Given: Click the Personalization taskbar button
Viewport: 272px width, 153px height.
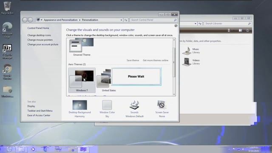Looking at the screenshot, I should (x=83, y=149).
